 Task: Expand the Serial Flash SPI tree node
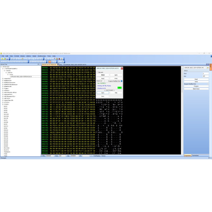(3, 100)
